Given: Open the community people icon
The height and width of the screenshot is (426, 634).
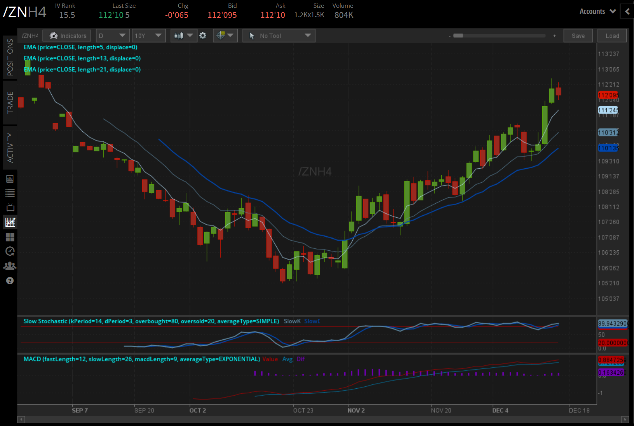Looking at the screenshot, I should pyautogui.click(x=10, y=266).
